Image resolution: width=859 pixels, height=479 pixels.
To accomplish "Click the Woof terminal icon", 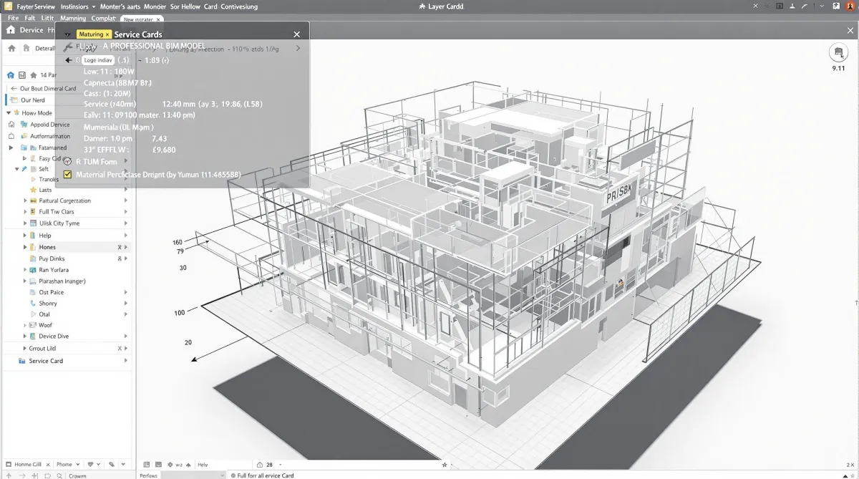I will coord(33,325).
